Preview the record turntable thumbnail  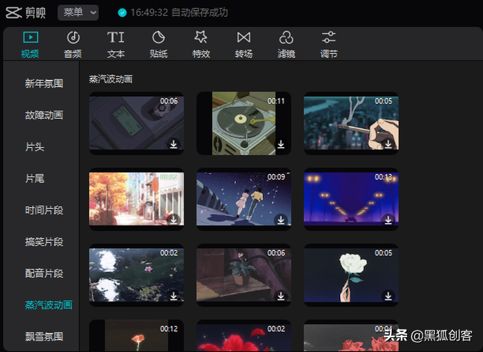pos(244,124)
